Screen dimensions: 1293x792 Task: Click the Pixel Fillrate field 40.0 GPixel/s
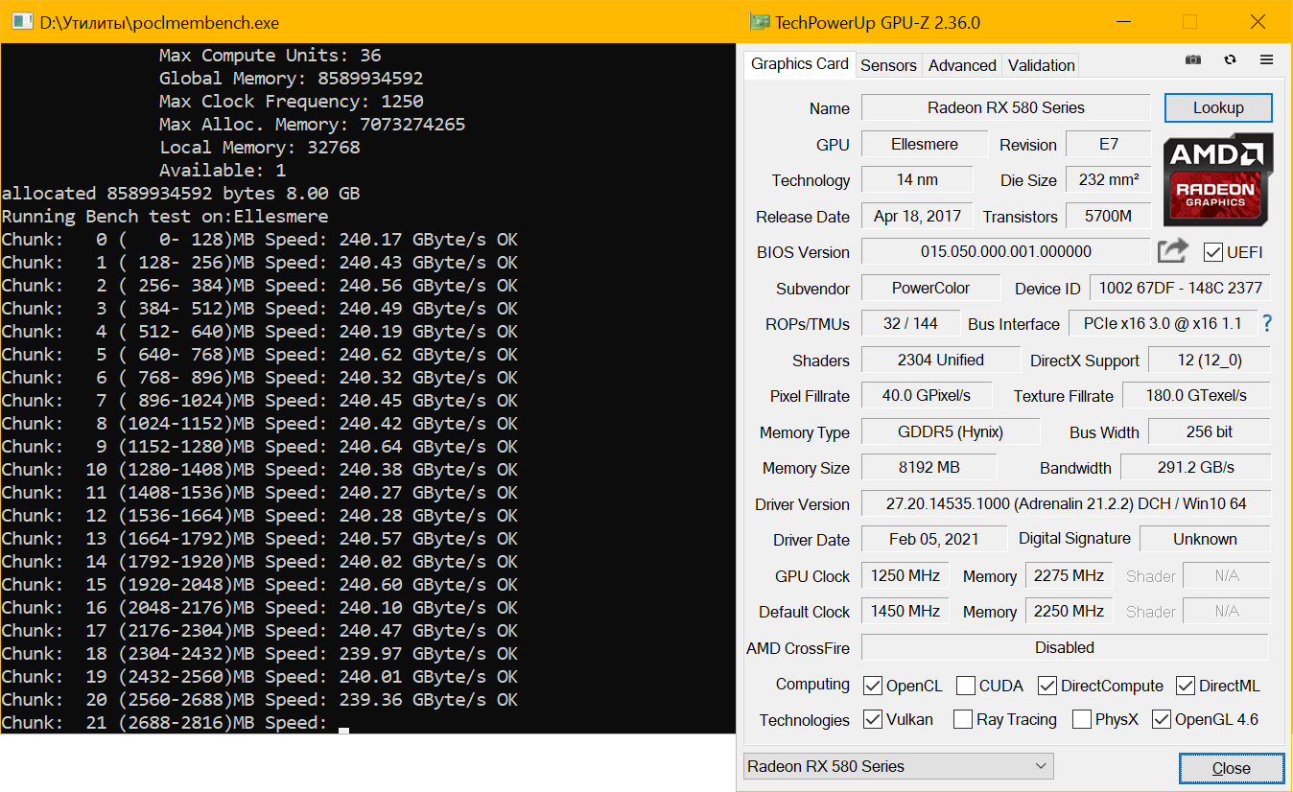pyautogui.click(x=926, y=395)
